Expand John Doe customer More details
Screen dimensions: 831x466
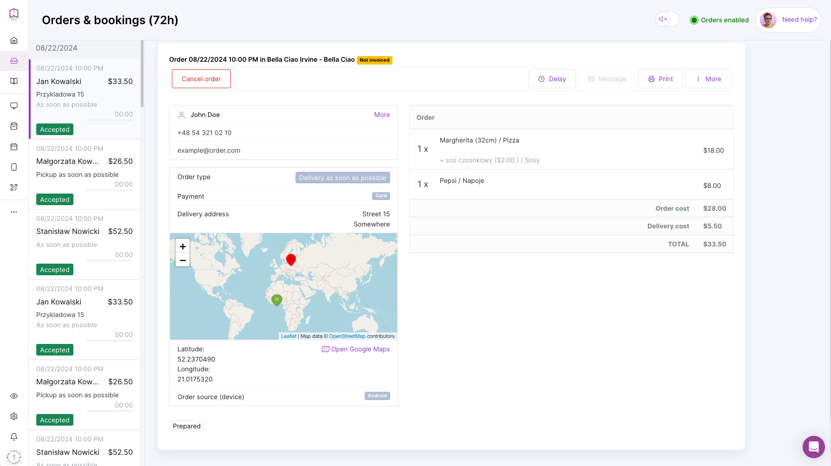tap(382, 115)
